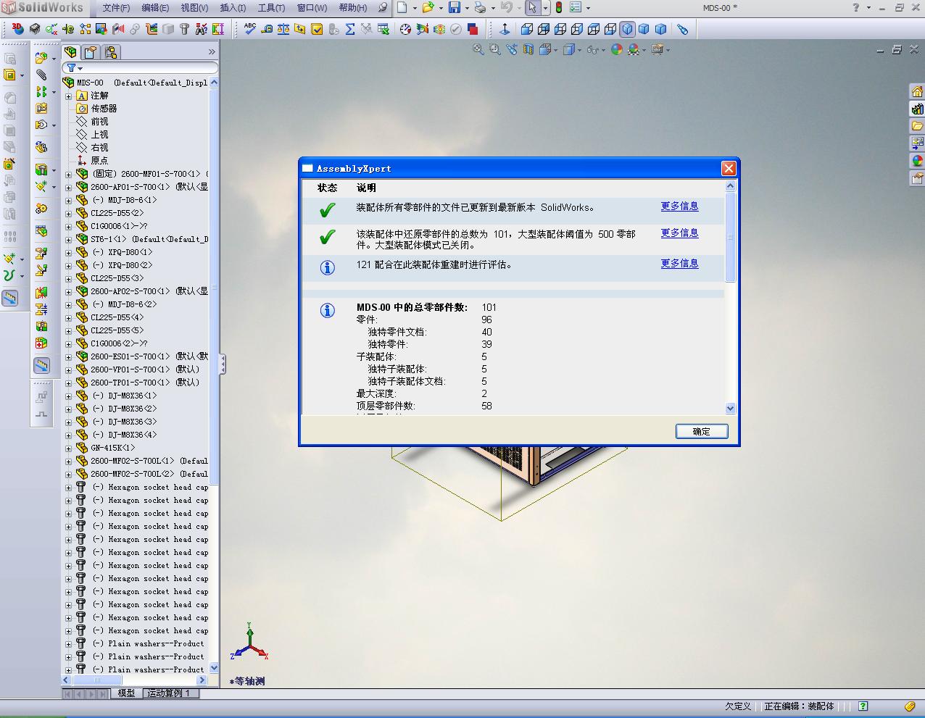925x718 pixels.
Task: Switch to the 运动算例 1 tab
Action: click(x=168, y=693)
